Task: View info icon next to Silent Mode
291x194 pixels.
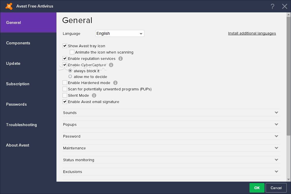Action: click(x=94, y=95)
